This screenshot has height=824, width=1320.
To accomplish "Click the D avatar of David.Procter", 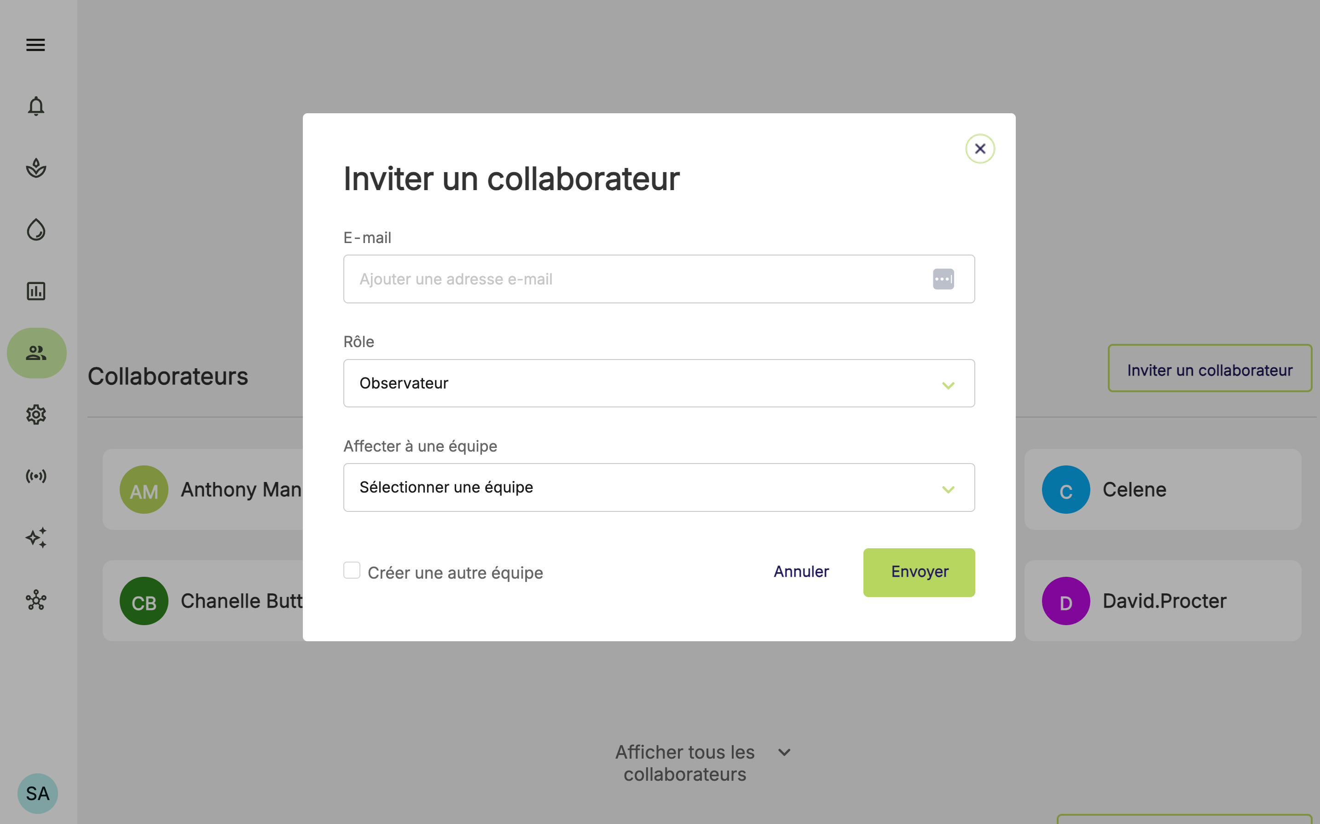I will 1065,601.
